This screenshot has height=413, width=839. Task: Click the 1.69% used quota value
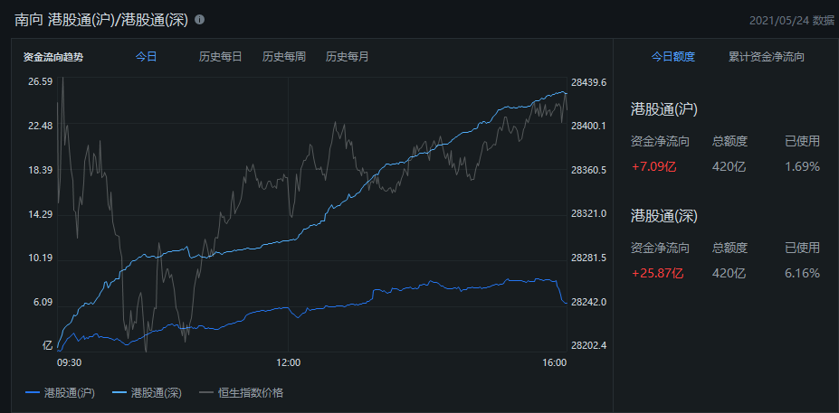(802, 166)
